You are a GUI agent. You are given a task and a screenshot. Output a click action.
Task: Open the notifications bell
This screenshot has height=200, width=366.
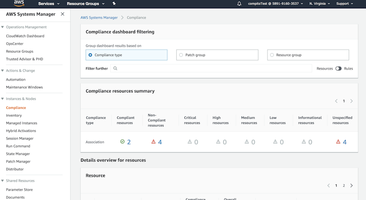[x=239, y=3]
